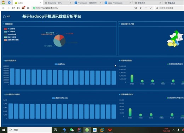Click the large teal pie slice
Image resolution: width=184 pixels, height=133 pixels.
click(57, 43)
